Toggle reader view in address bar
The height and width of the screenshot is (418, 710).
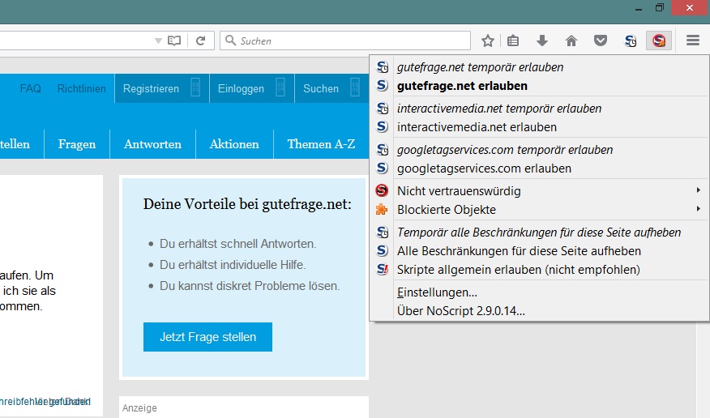[x=174, y=41]
